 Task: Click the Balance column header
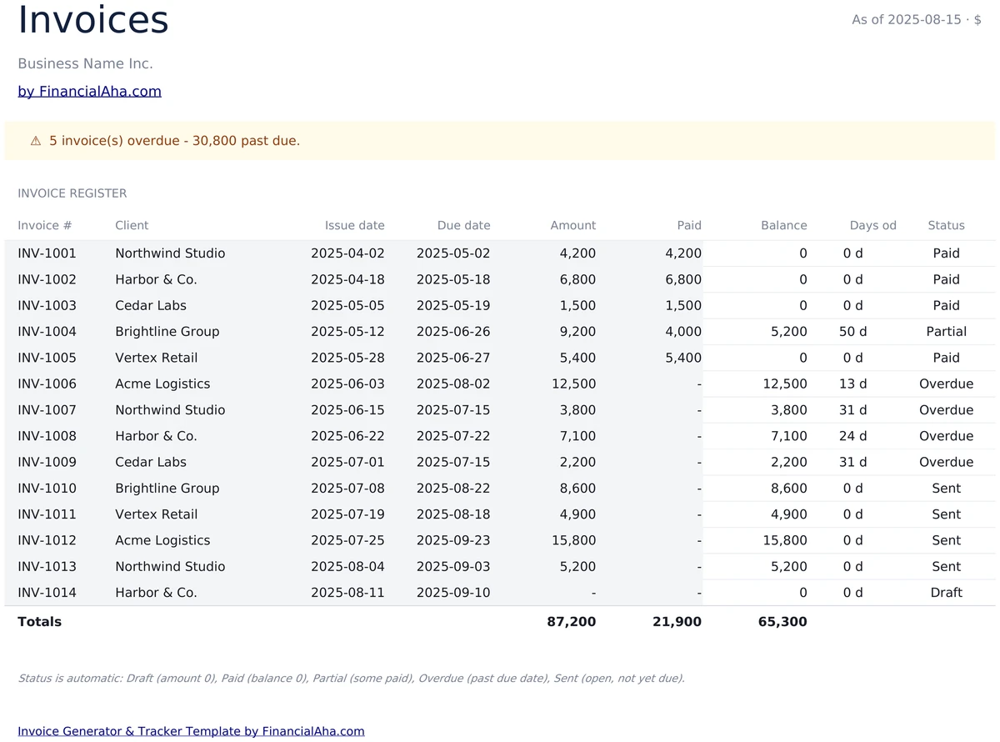pyautogui.click(x=784, y=225)
